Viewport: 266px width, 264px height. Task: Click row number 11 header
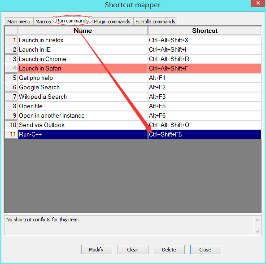tap(11, 134)
